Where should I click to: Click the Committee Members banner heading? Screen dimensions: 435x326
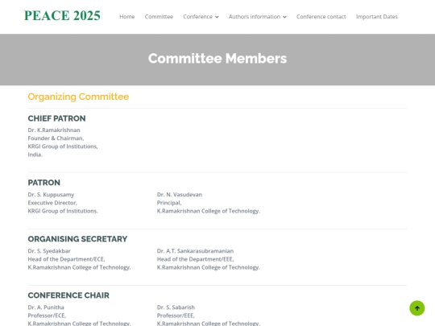tap(217, 59)
